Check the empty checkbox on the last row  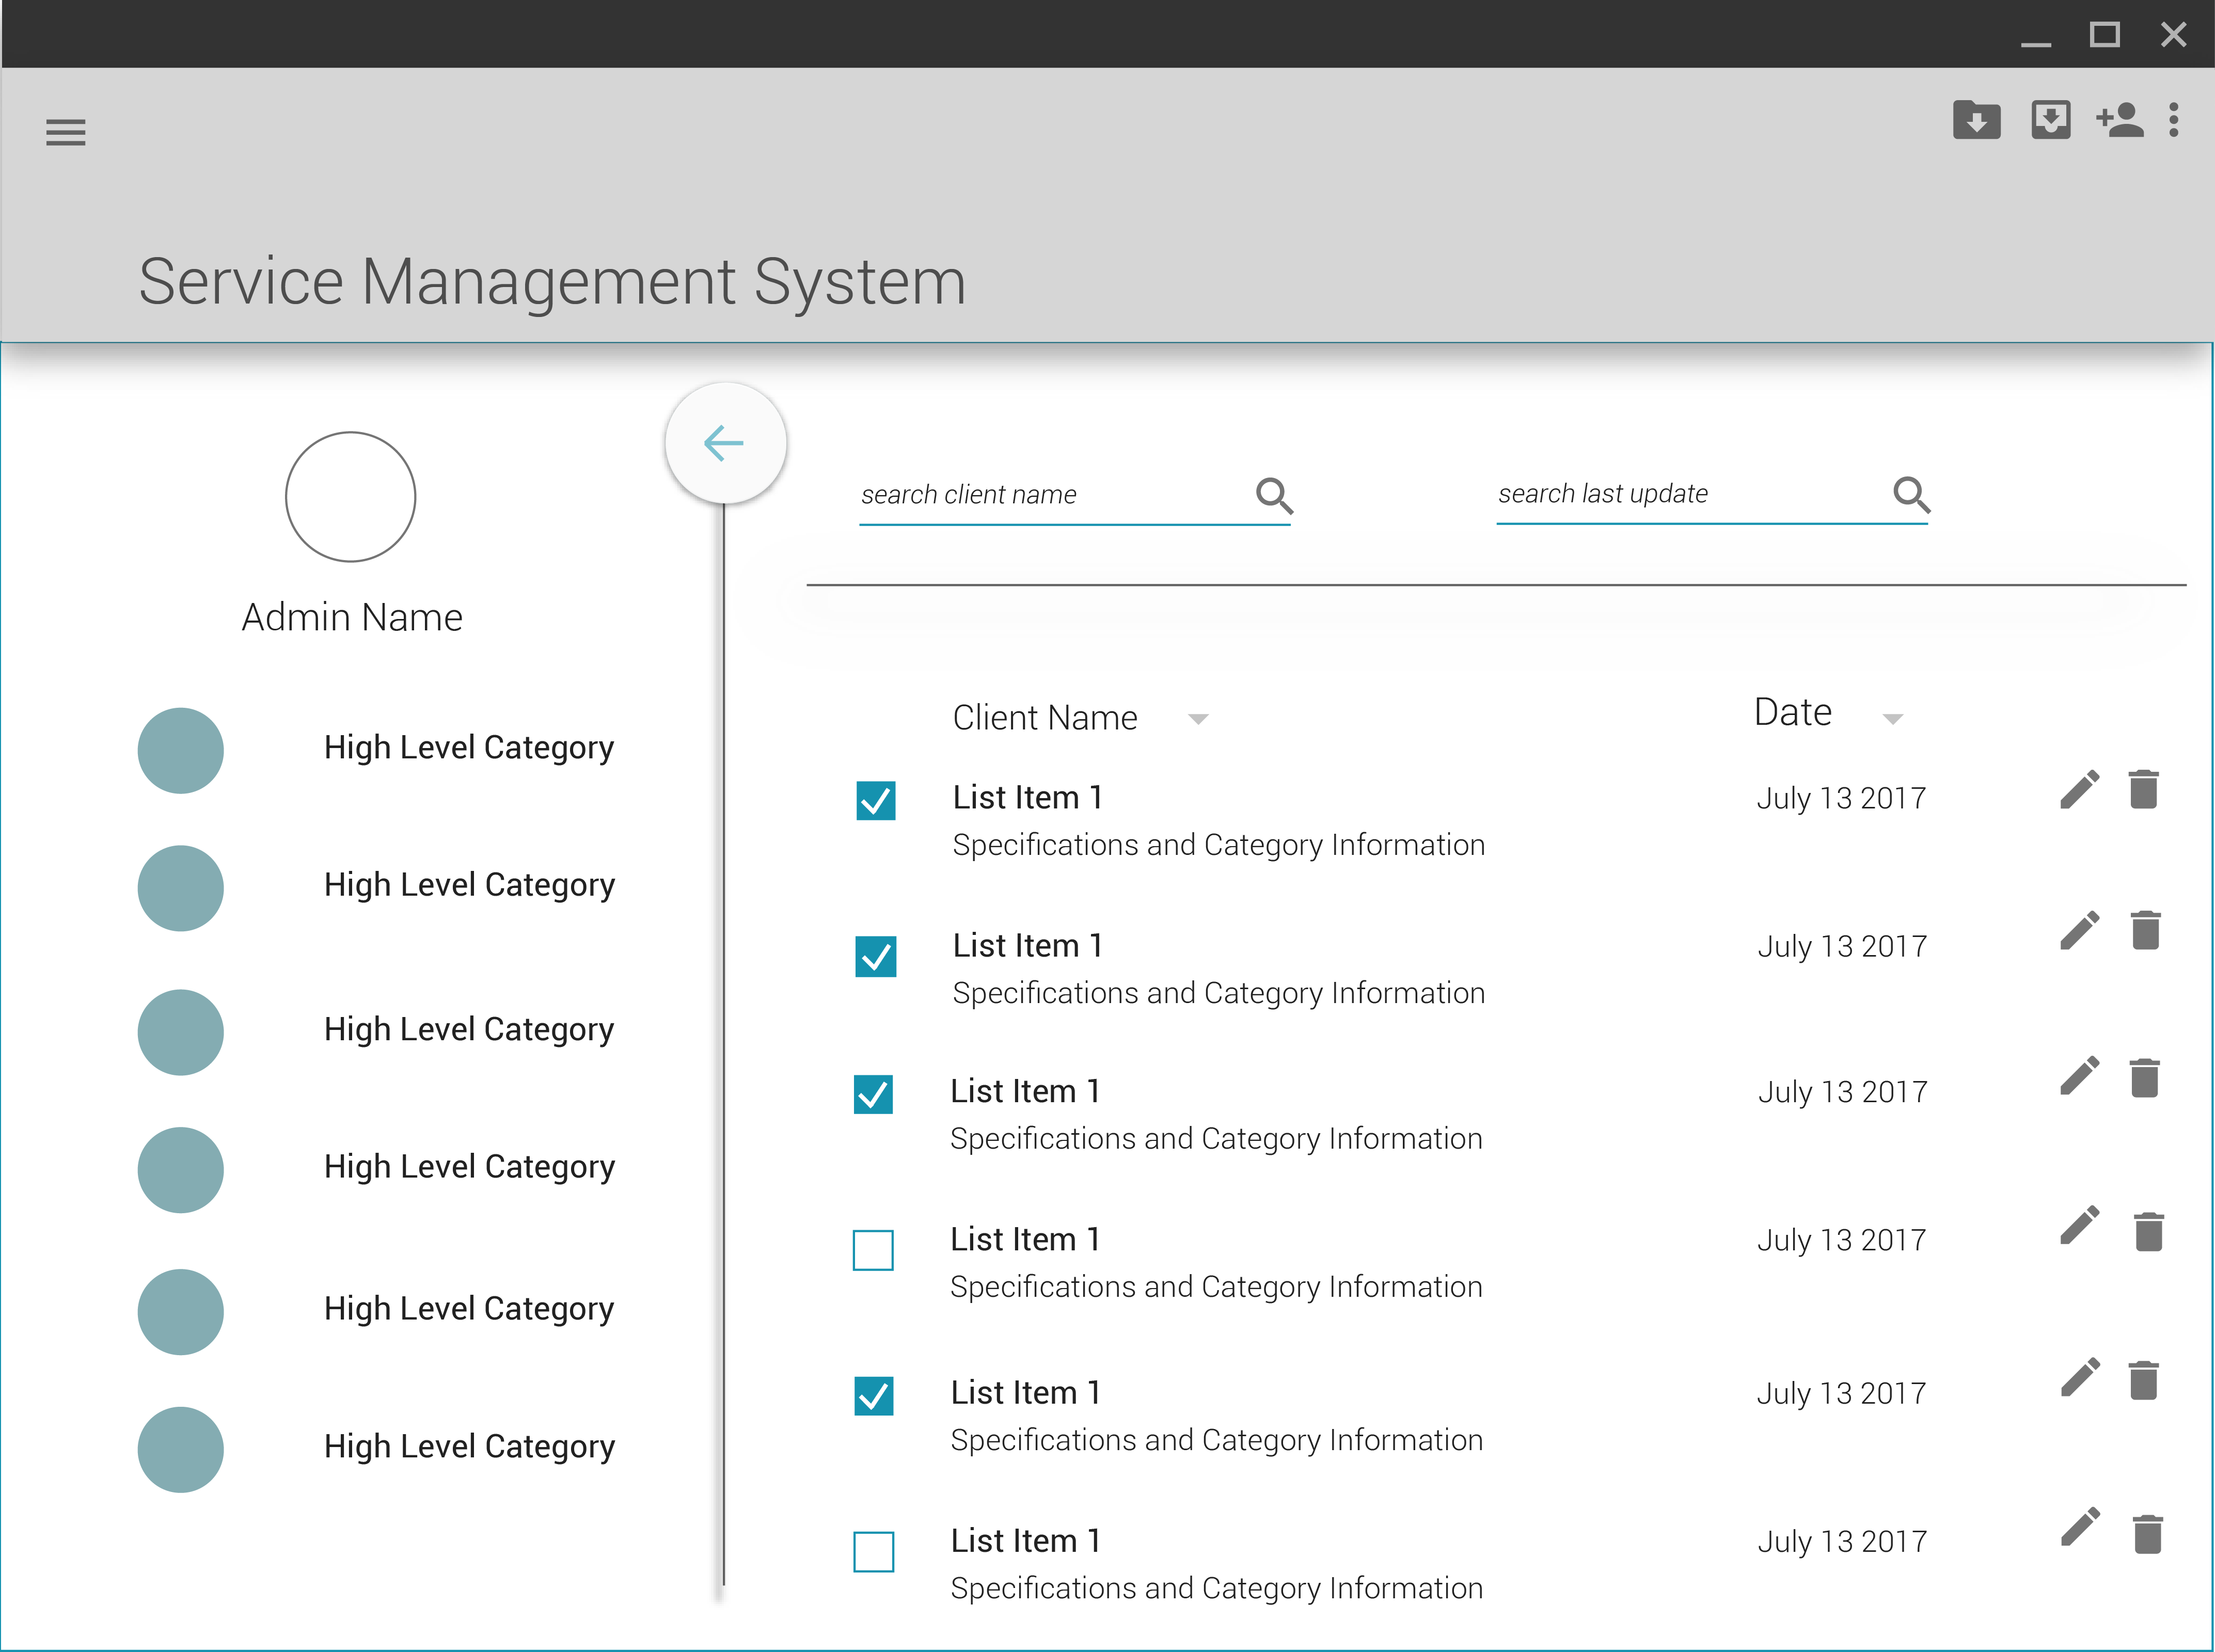point(874,1553)
